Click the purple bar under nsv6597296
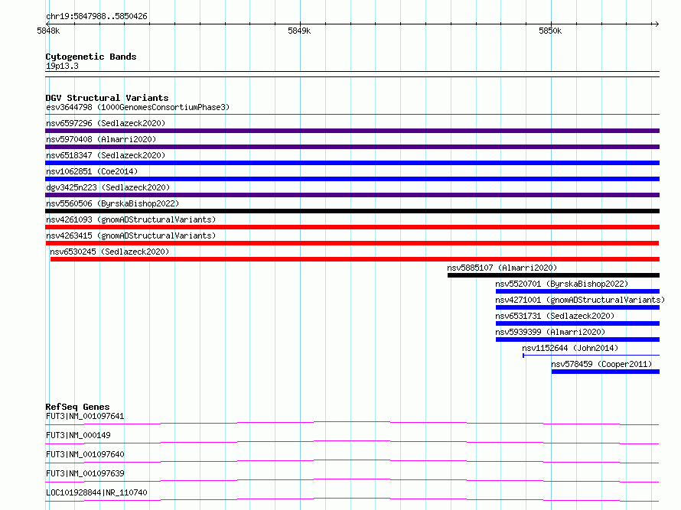 point(352,131)
